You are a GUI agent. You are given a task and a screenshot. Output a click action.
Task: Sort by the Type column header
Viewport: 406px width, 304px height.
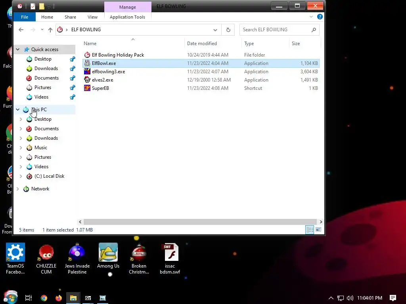click(249, 44)
